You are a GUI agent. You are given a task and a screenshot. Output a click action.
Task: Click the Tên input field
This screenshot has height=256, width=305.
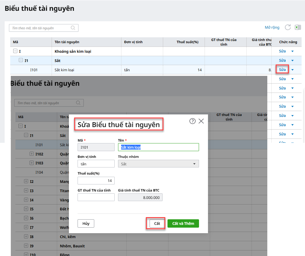pos(158,147)
